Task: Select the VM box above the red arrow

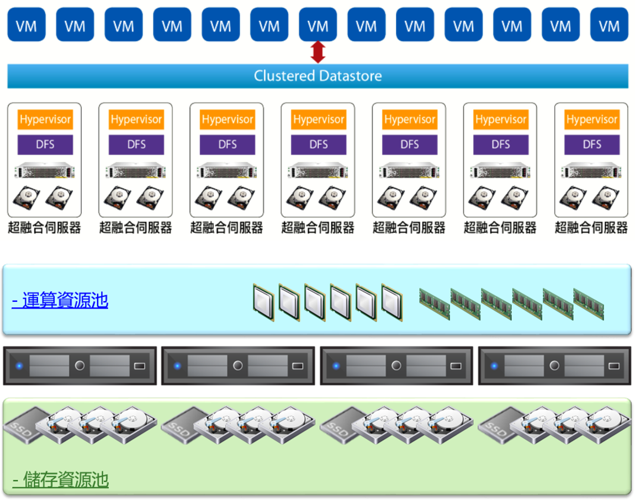Action: pyautogui.click(x=317, y=25)
